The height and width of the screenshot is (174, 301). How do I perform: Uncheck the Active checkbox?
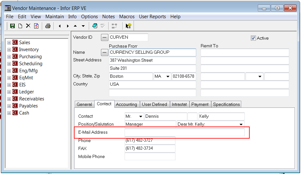253,38
